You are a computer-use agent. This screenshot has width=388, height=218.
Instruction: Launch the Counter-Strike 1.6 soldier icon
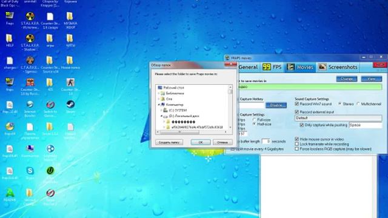pos(70,82)
